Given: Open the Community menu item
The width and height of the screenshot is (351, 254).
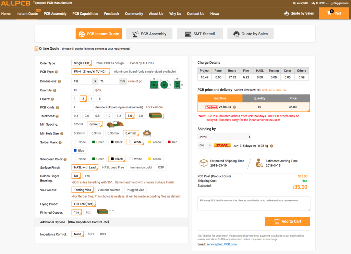Looking at the screenshot, I should [134, 14].
